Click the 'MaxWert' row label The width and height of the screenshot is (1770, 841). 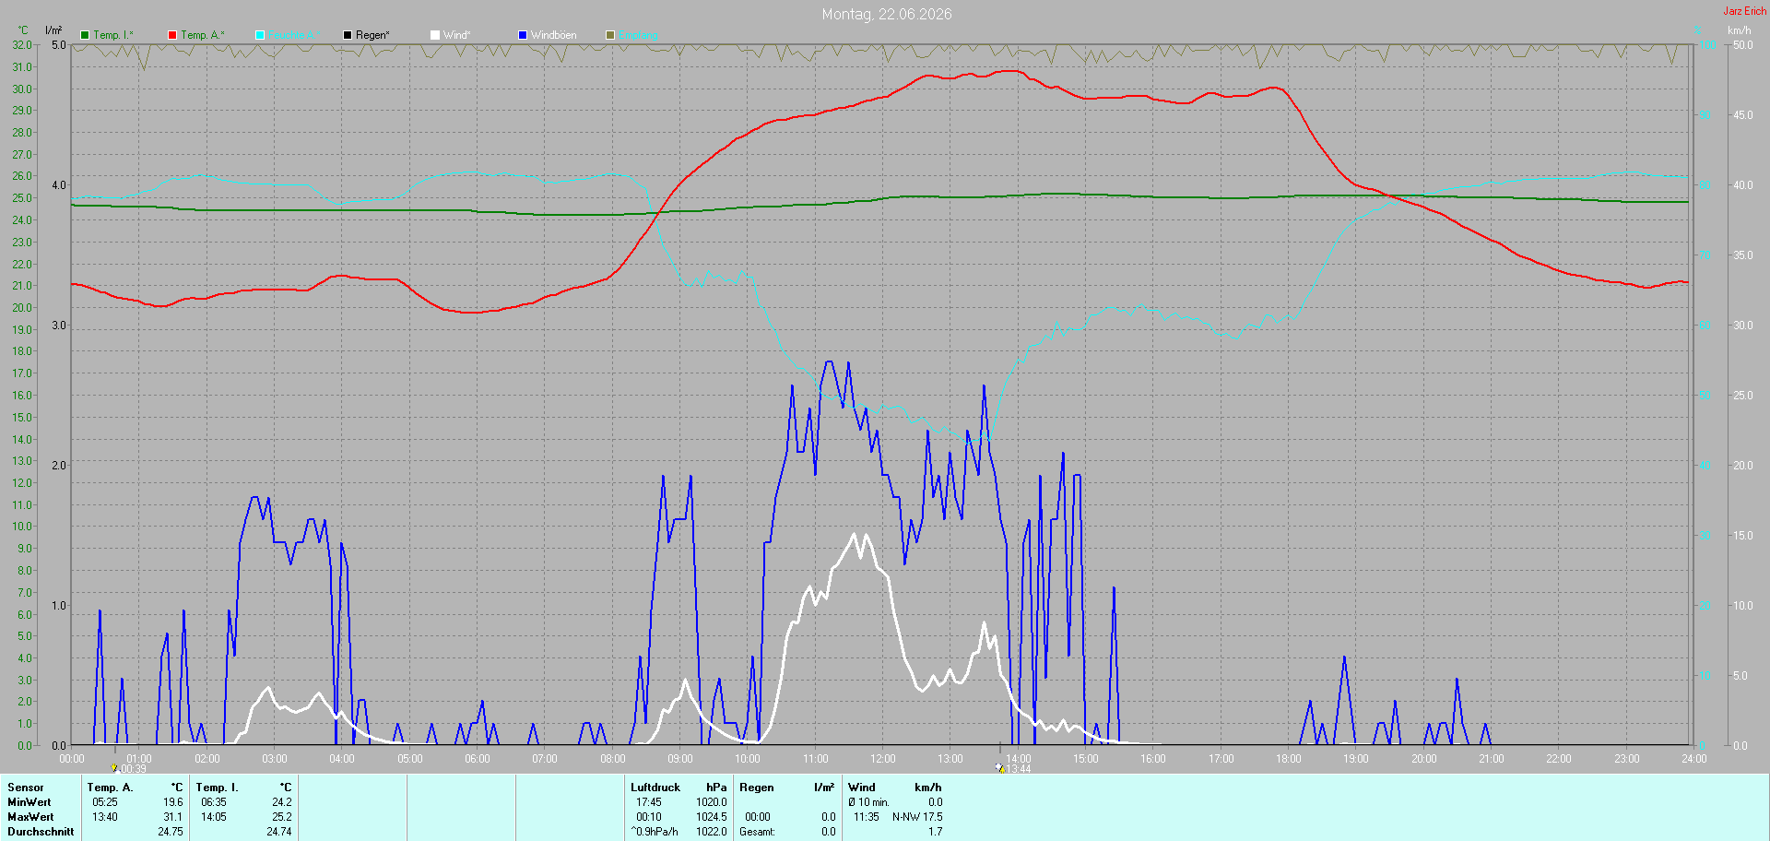pos(30,817)
